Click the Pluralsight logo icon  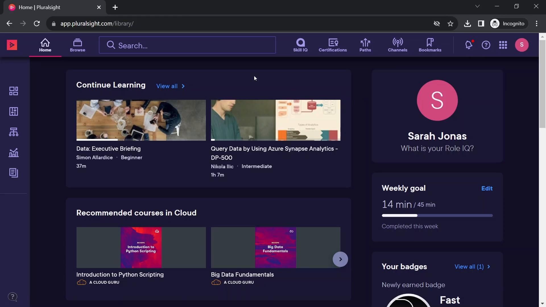pos(12,45)
